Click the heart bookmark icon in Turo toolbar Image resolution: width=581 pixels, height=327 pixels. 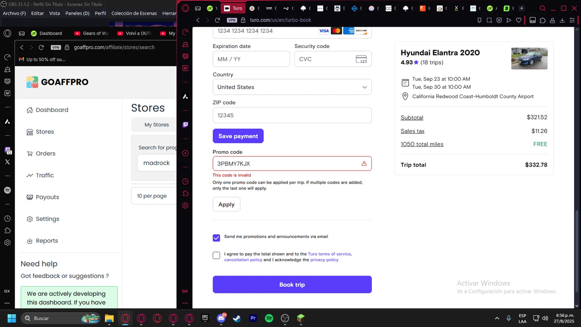[519, 20]
